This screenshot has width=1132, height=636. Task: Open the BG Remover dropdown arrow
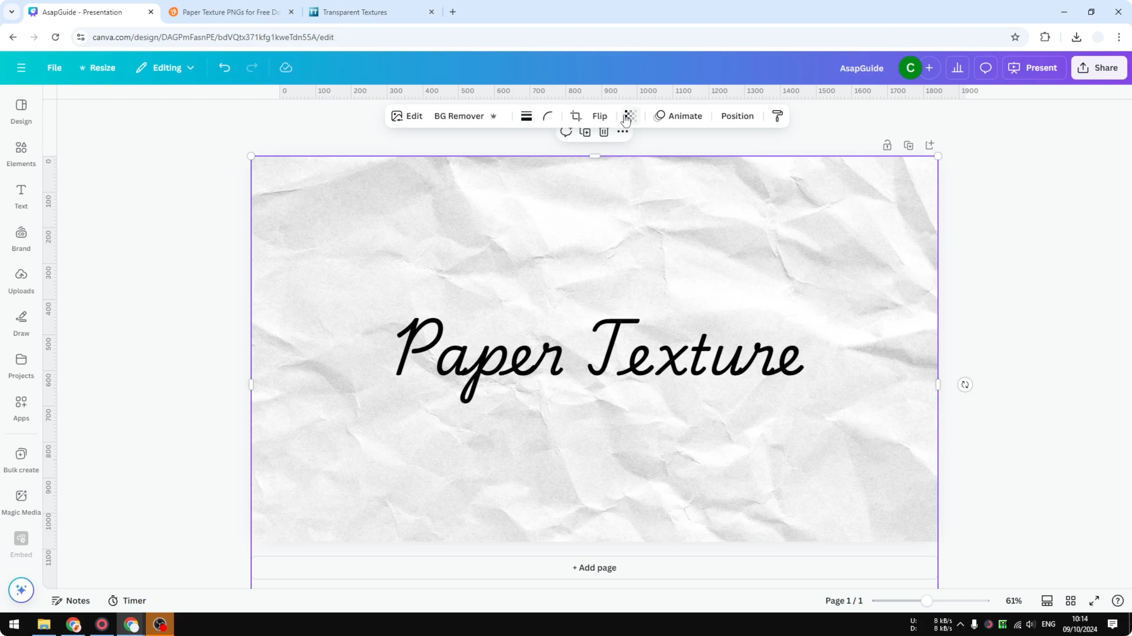pyautogui.click(x=493, y=116)
